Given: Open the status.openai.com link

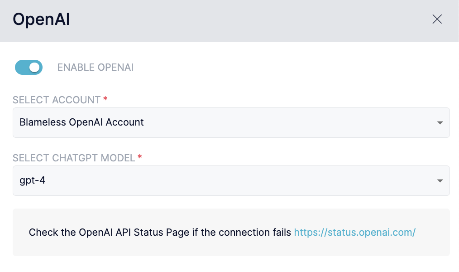Looking at the screenshot, I should coord(354,233).
